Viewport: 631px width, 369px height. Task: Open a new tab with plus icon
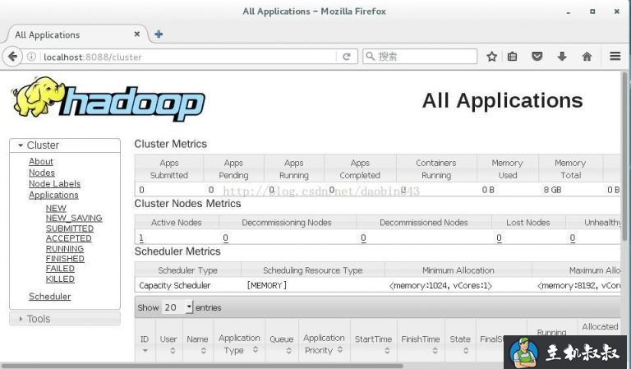coord(159,35)
